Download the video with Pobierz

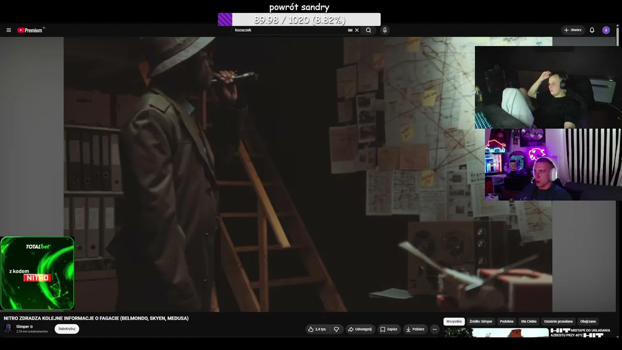(415, 329)
